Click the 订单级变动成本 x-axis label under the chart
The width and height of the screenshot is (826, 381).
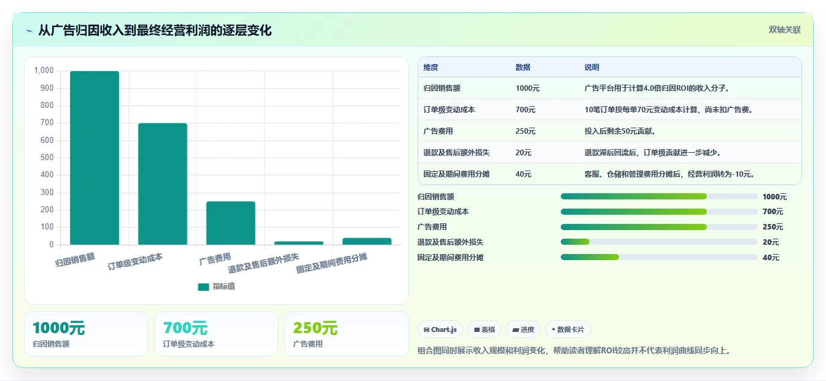coord(135,262)
